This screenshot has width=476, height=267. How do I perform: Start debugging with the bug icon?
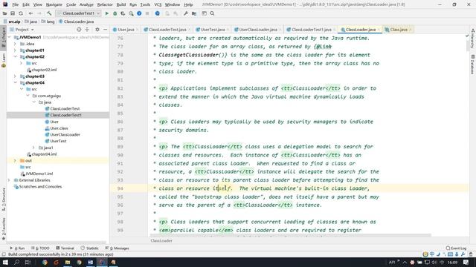tap(115, 13)
